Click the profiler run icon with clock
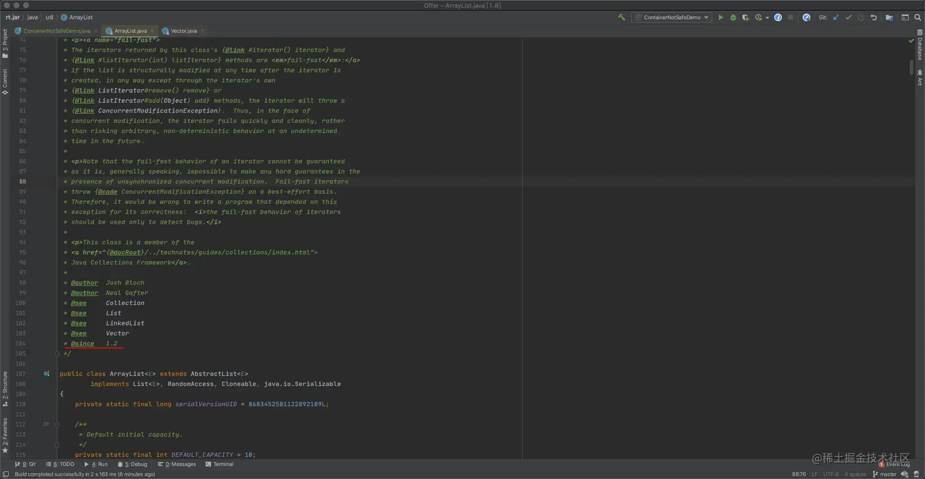This screenshot has width=925, height=479. [x=759, y=18]
